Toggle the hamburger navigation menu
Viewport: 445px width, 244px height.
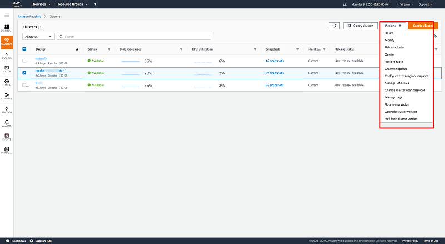tap(7, 15)
